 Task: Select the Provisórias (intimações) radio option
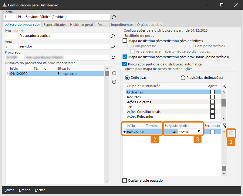[183, 78]
